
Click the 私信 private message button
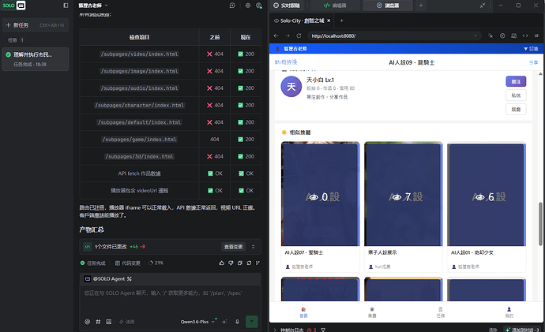pyautogui.click(x=516, y=95)
